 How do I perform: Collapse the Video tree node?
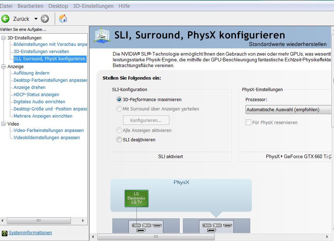4,124
